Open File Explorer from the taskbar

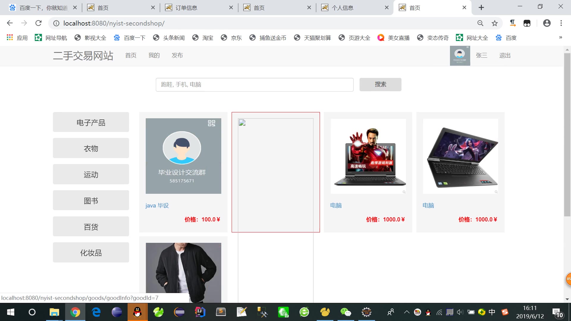(x=54, y=312)
